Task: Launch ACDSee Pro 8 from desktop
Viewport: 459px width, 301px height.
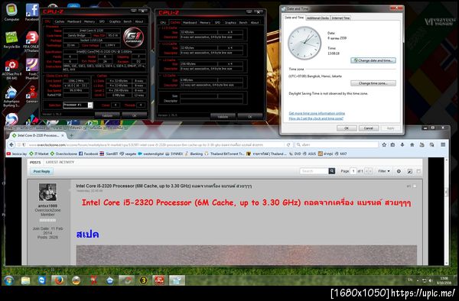Action: click(11, 69)
